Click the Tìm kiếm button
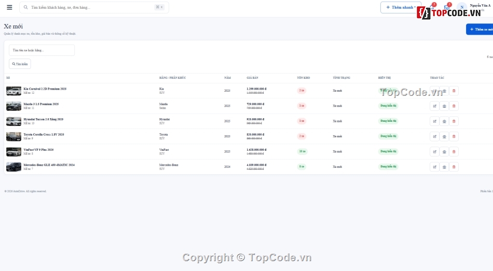The width and height of the screenshot is (493, 271). click(20, 64)
